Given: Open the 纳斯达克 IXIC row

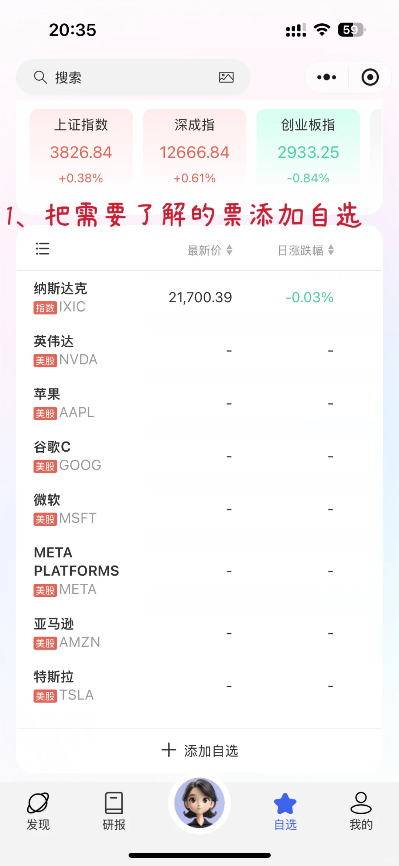Looking at the screenshot, I should point(199,297).
